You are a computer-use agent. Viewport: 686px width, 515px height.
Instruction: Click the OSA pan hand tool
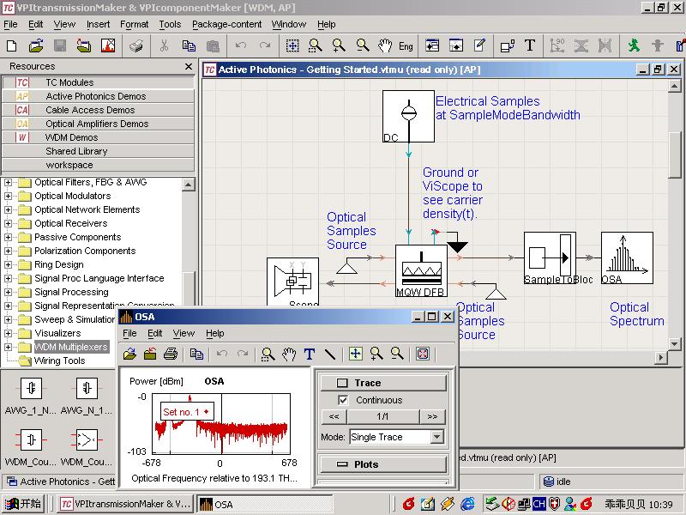pos(289,354)
